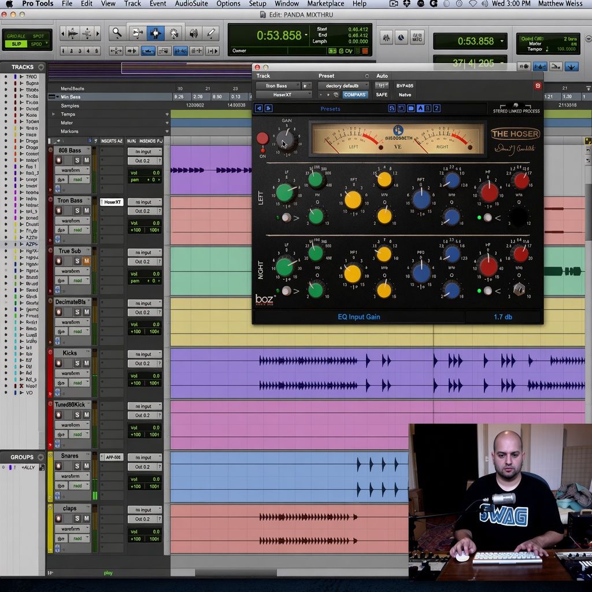
Task: Click the Presets label in Hoser toolbar
Action: 330,109
